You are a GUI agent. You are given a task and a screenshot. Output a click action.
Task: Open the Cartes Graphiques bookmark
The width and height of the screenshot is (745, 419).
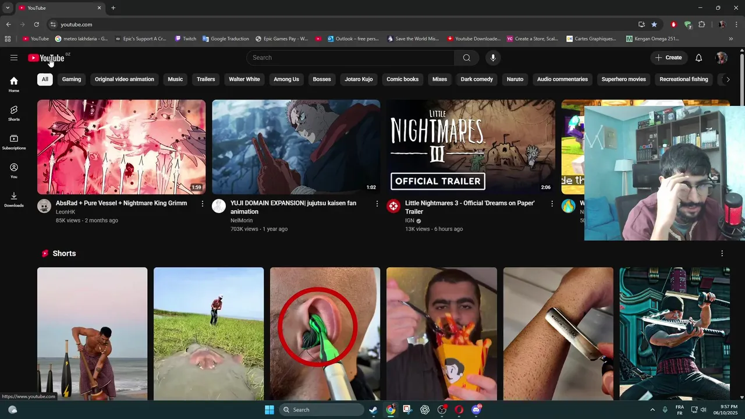point(591,39)
